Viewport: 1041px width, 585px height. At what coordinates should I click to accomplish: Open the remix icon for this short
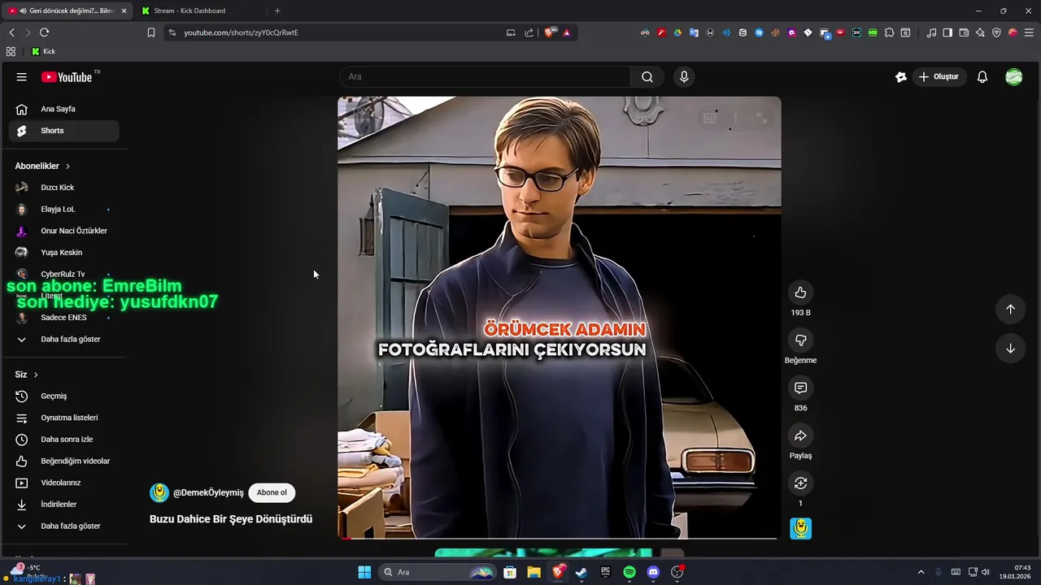click(800, 483)
